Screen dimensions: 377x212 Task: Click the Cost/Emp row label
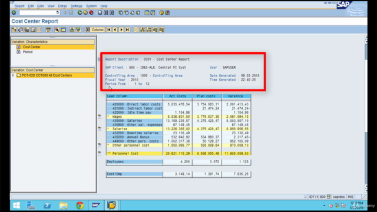point(134,174)
